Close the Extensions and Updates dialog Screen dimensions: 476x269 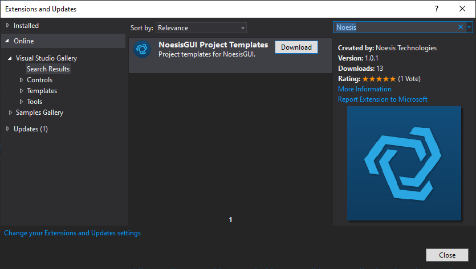coord(447,255)
